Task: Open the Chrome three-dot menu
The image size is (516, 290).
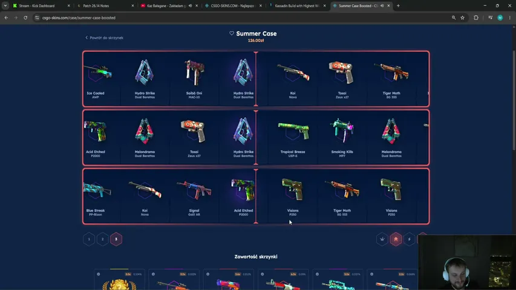Action: pyautogui.click(x=510, y=18)
